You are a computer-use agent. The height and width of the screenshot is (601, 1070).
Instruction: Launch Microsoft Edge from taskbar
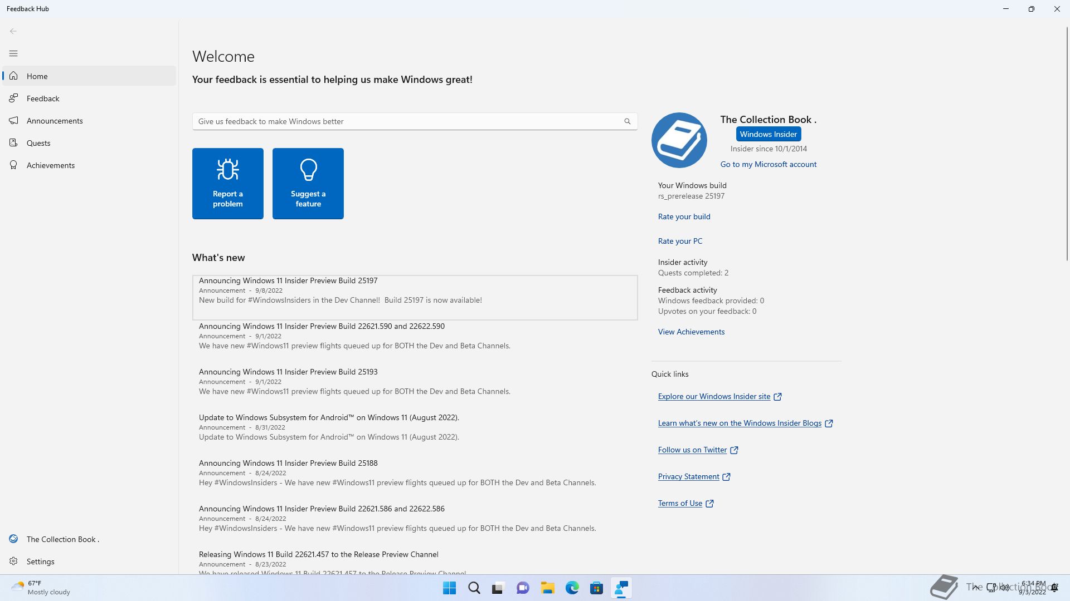[572, 588]
